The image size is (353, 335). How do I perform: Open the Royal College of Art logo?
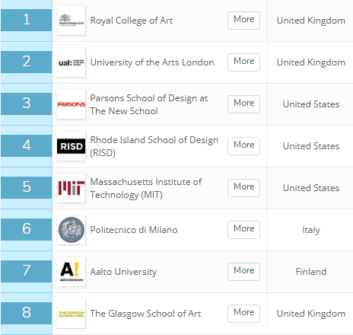72,21
